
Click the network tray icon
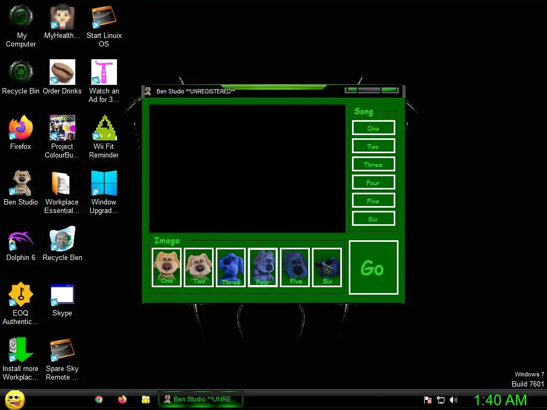click(441, 400)
